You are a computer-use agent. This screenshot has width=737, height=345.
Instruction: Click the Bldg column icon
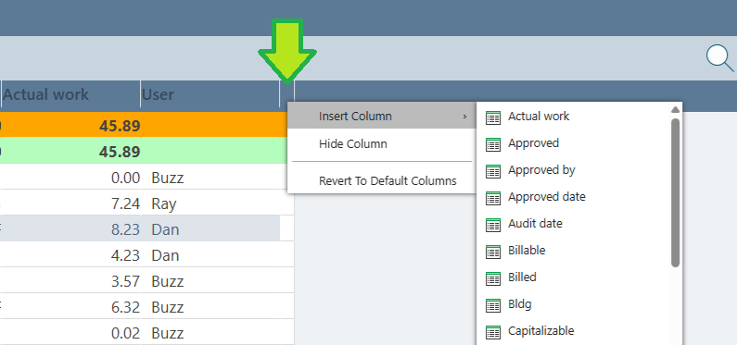point(492,305)
